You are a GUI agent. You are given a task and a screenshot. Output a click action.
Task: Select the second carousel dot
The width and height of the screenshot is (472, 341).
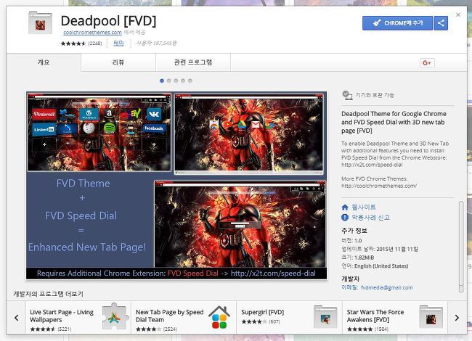point(169,81)
